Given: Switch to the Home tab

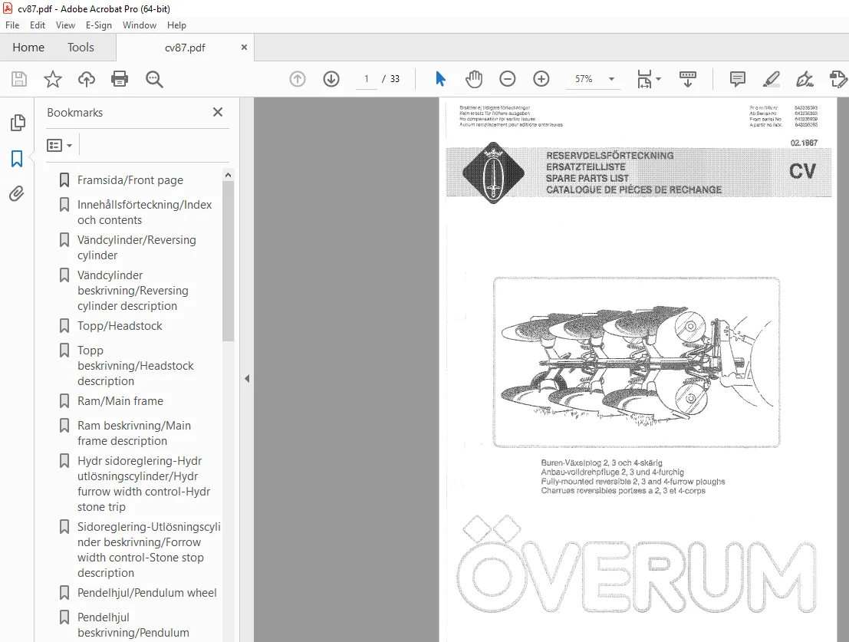Looking at the screenshot, I should click(28, 47).
